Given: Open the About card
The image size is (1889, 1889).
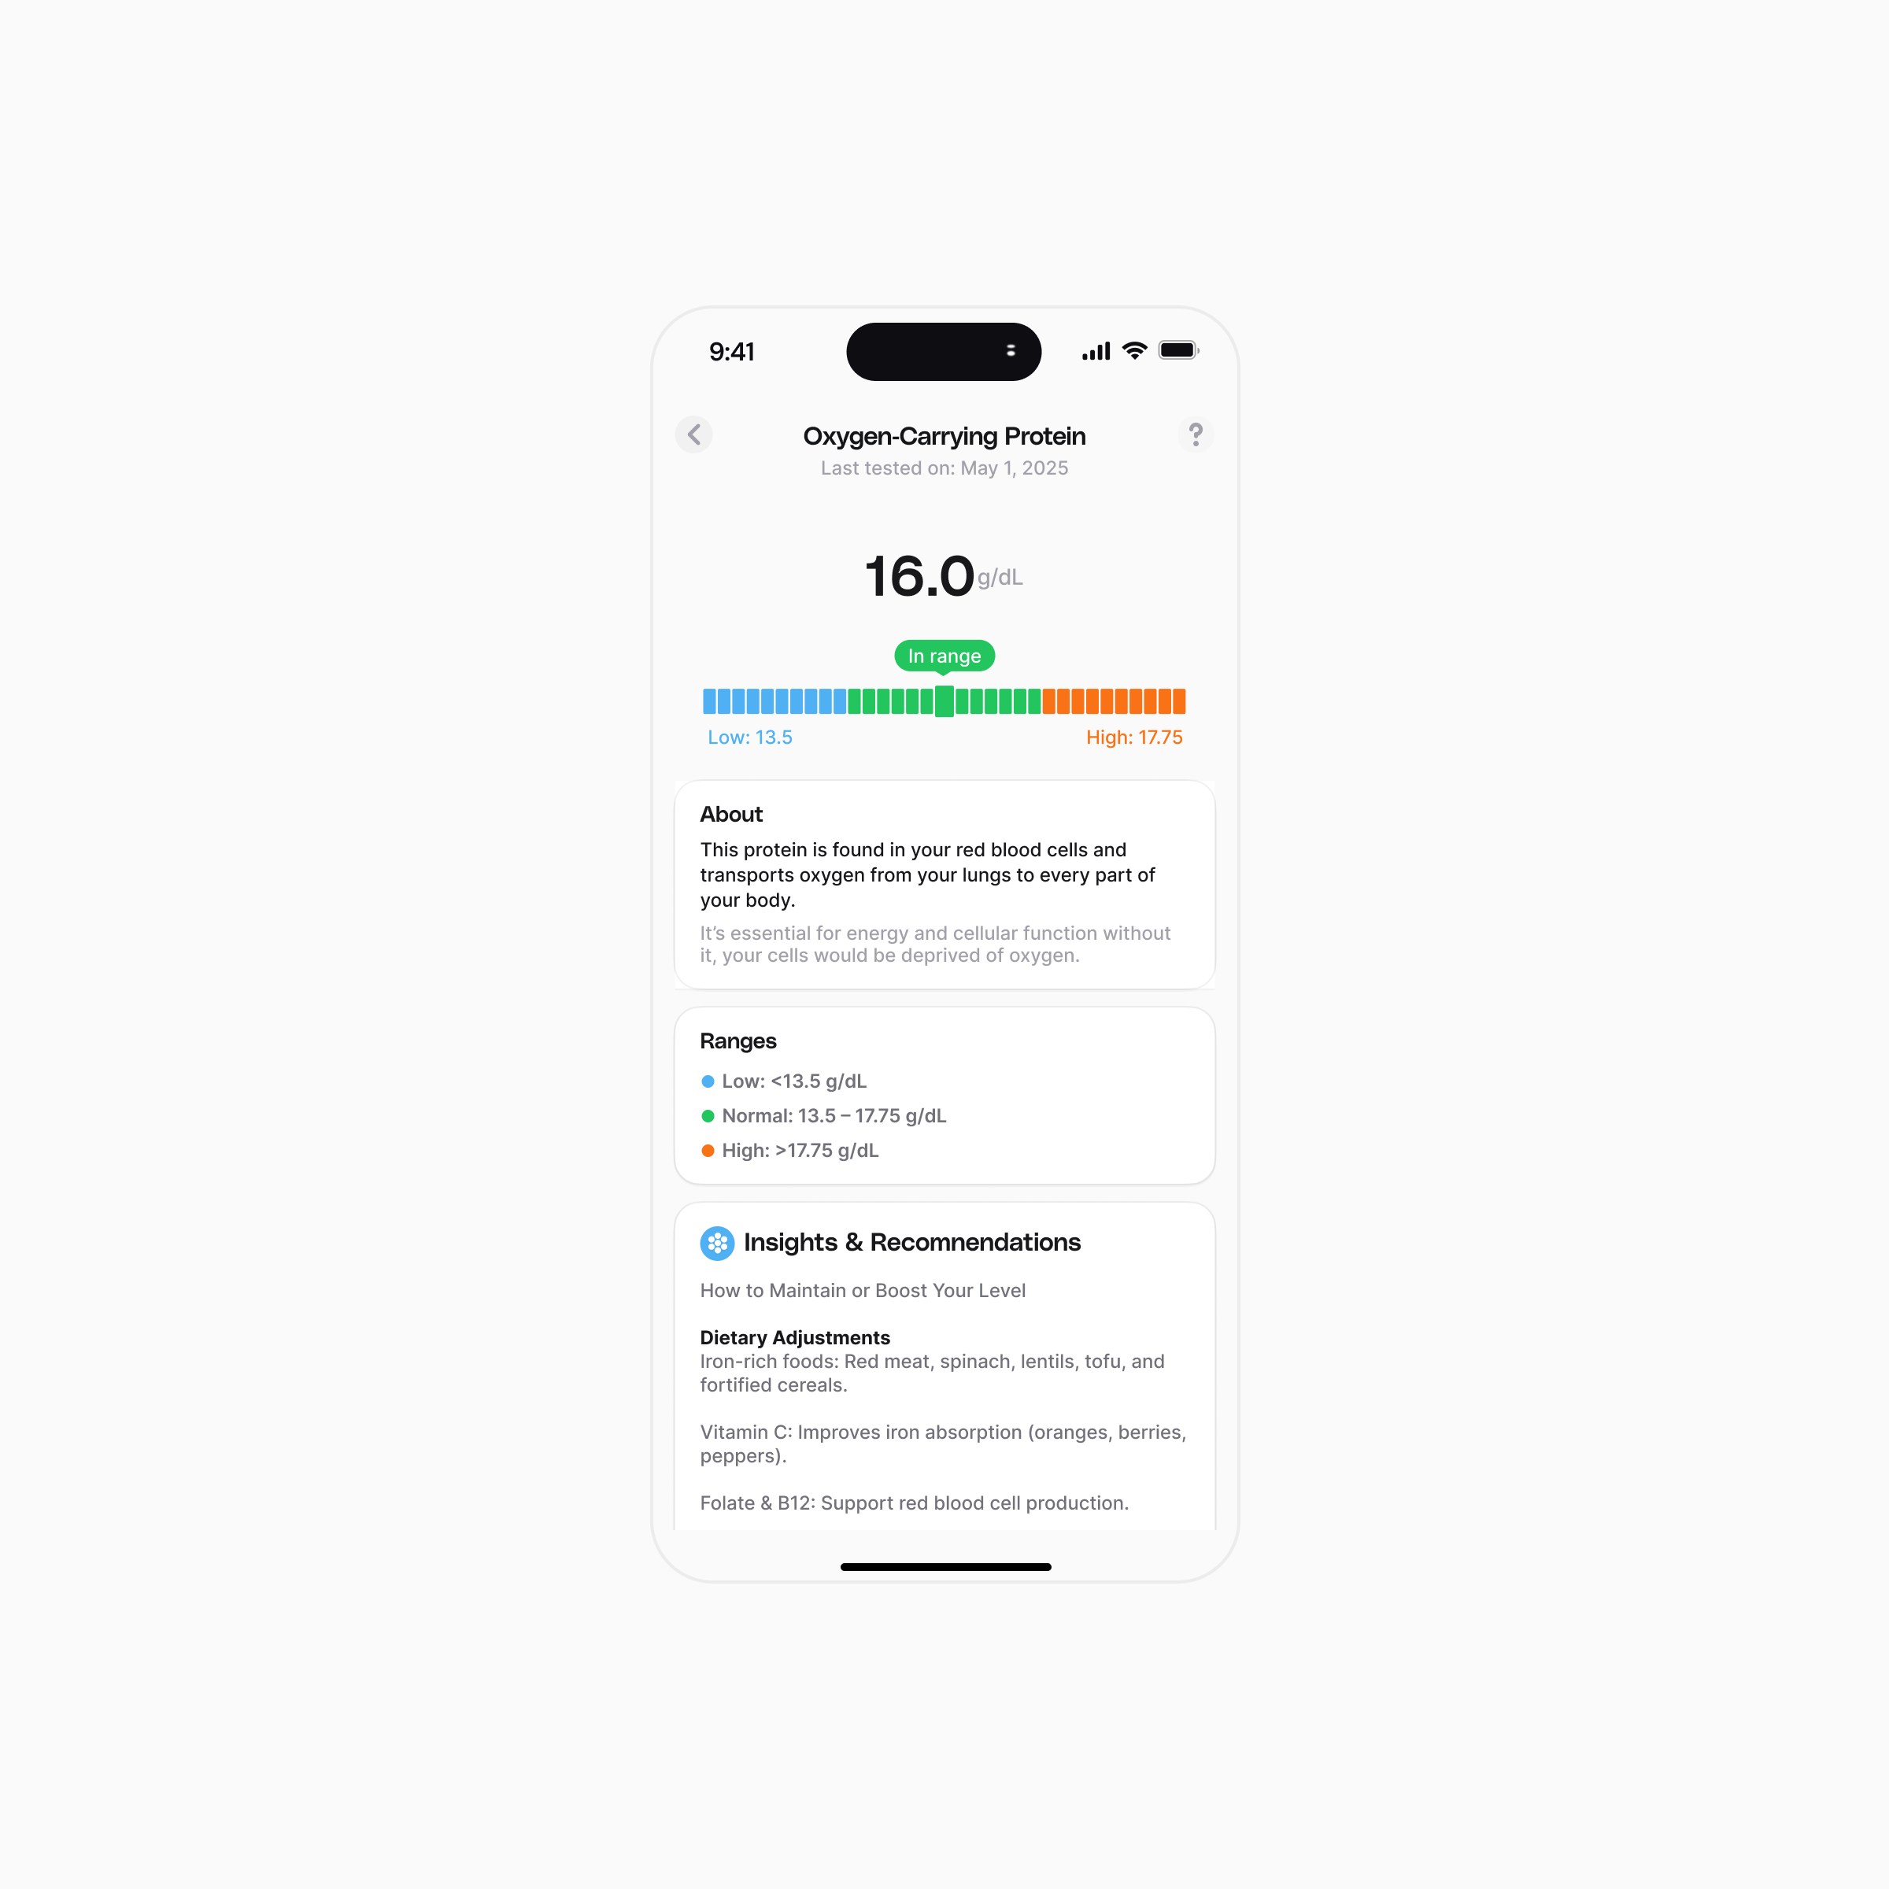Looking at the screenshot, I should pyautogui.click(x=944, y=885).
